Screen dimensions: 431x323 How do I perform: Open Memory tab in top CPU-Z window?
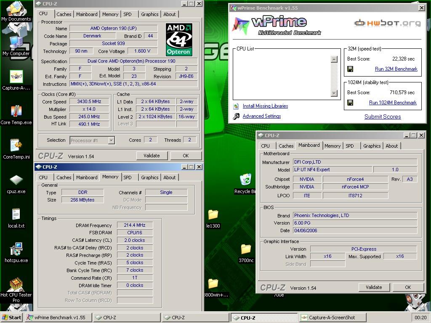110,14
